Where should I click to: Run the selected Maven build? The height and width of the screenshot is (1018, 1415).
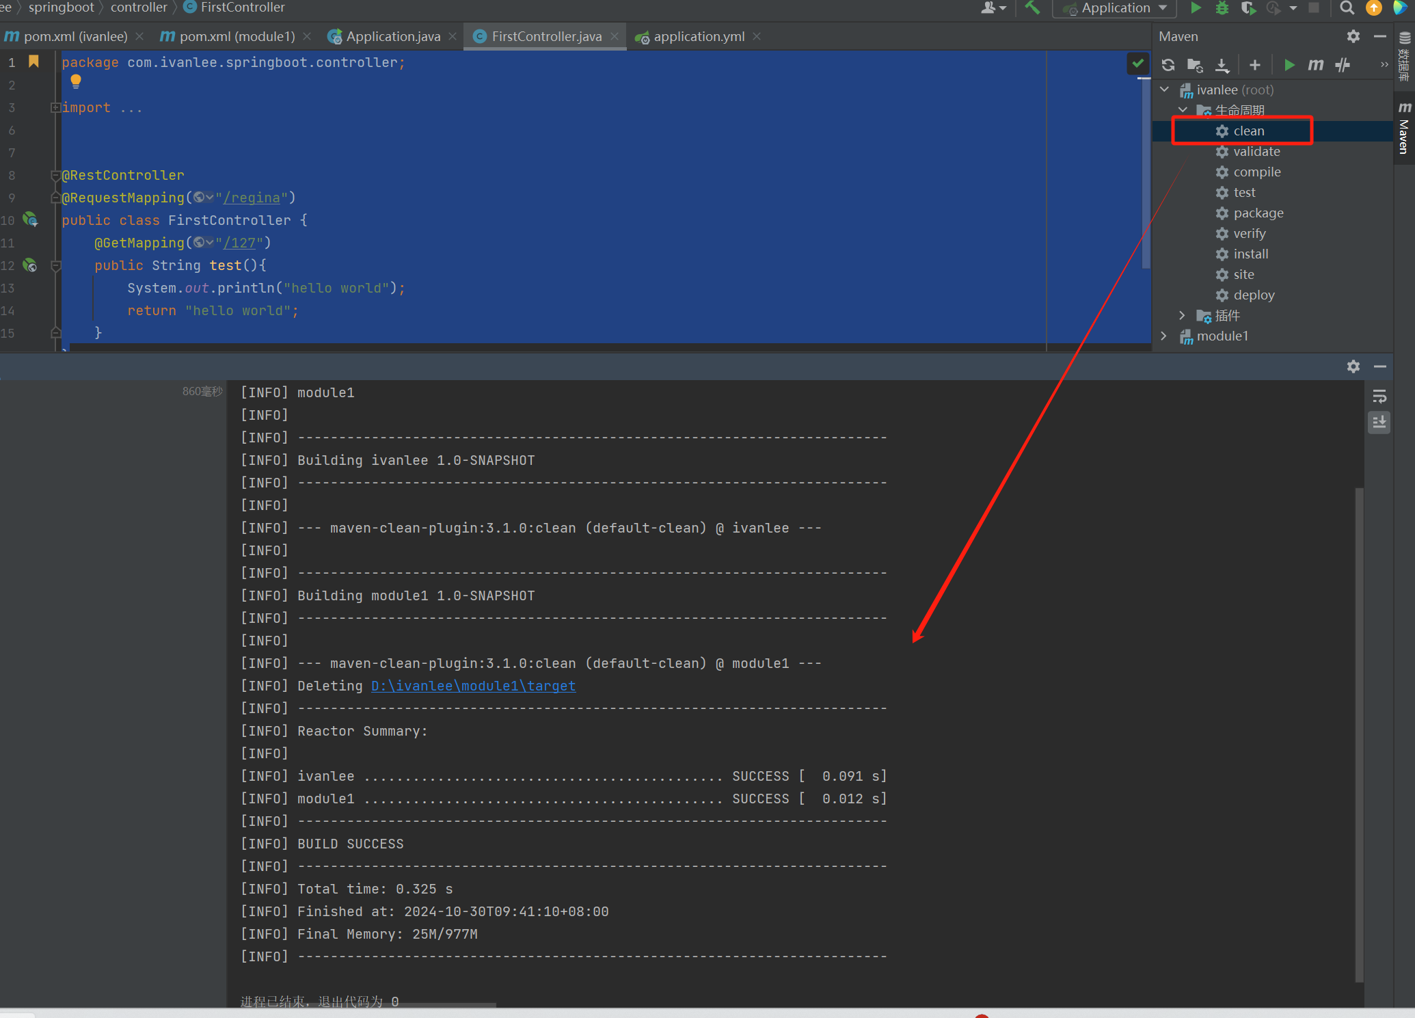(1289, 65)
